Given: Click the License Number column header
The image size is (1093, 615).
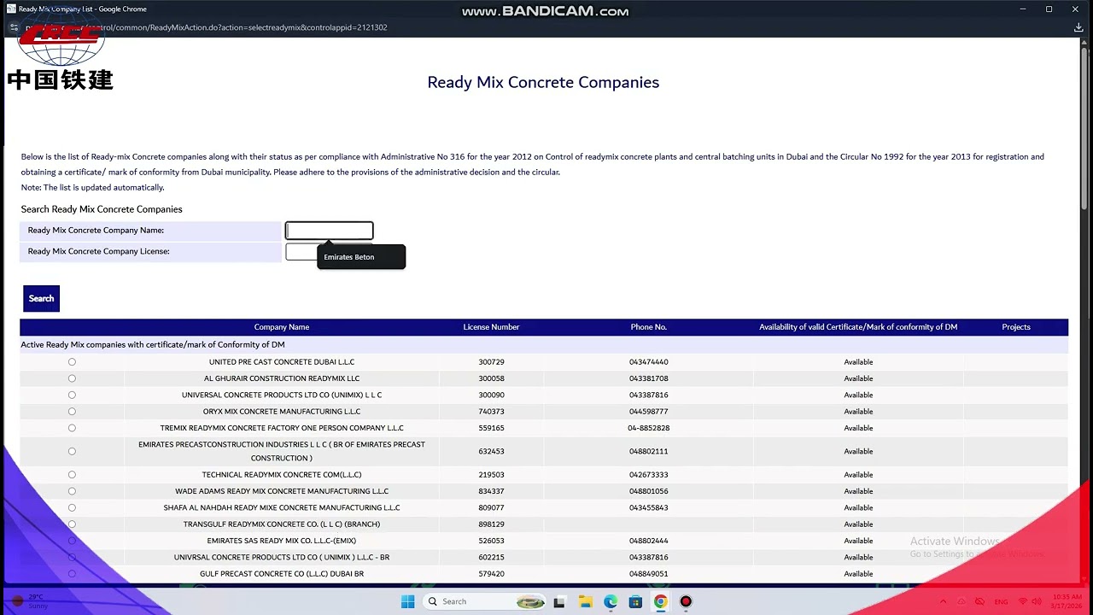Looking at the screenshot, I should tap(491, 327).
